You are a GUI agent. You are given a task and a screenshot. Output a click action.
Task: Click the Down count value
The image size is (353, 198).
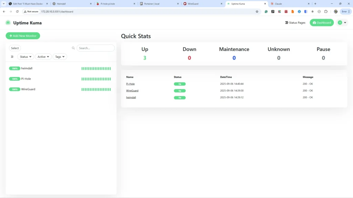(x=189, y=58)
